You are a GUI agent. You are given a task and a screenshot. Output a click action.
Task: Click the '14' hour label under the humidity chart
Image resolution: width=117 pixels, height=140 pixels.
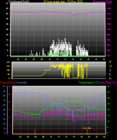(66, 137)
